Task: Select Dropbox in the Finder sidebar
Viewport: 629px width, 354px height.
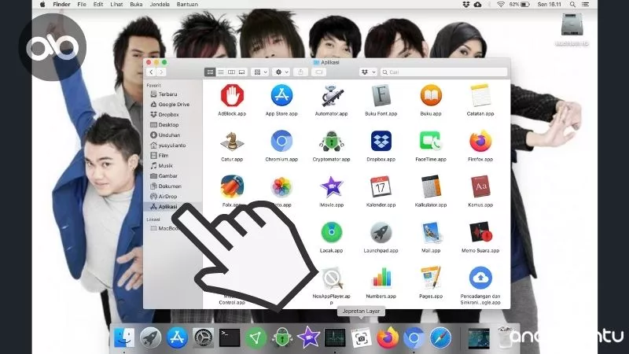Action: (168, 115)
